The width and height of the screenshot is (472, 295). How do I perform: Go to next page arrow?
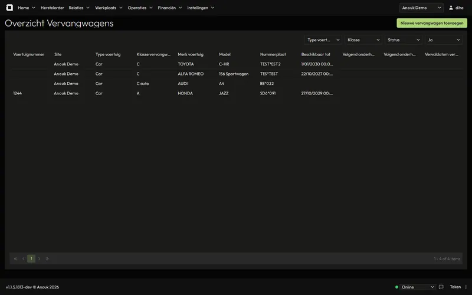(39, 258)
